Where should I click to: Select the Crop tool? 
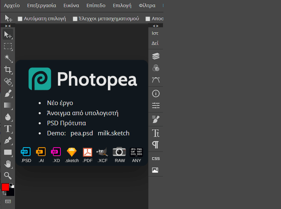(7, 70)
